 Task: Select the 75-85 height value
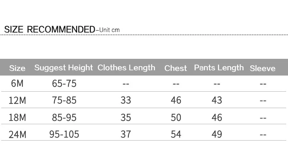[x=64, y=100]
